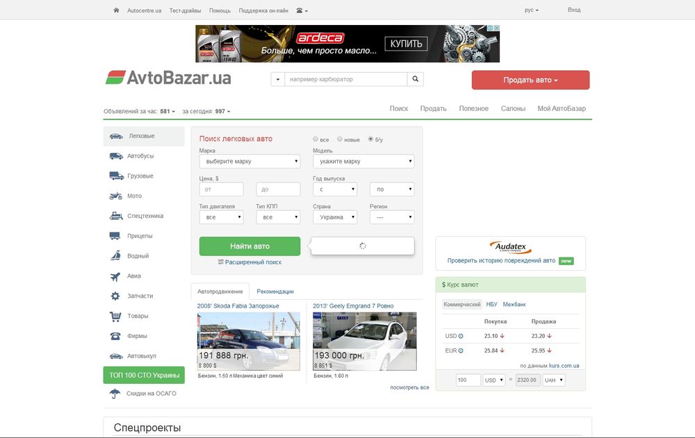The image size is (695, 438).
Task: Select the Легковые car icon
Action: coord(116,136)
